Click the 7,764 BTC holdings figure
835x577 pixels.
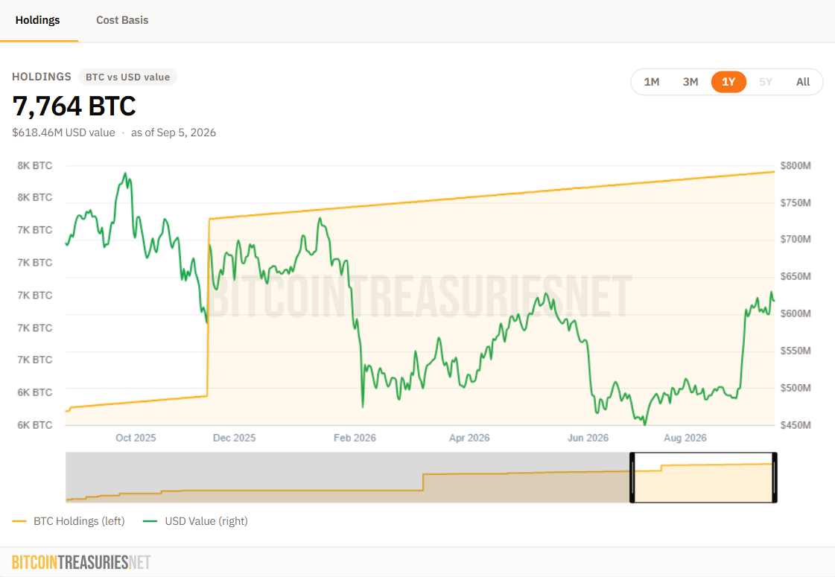pos(74,106)
